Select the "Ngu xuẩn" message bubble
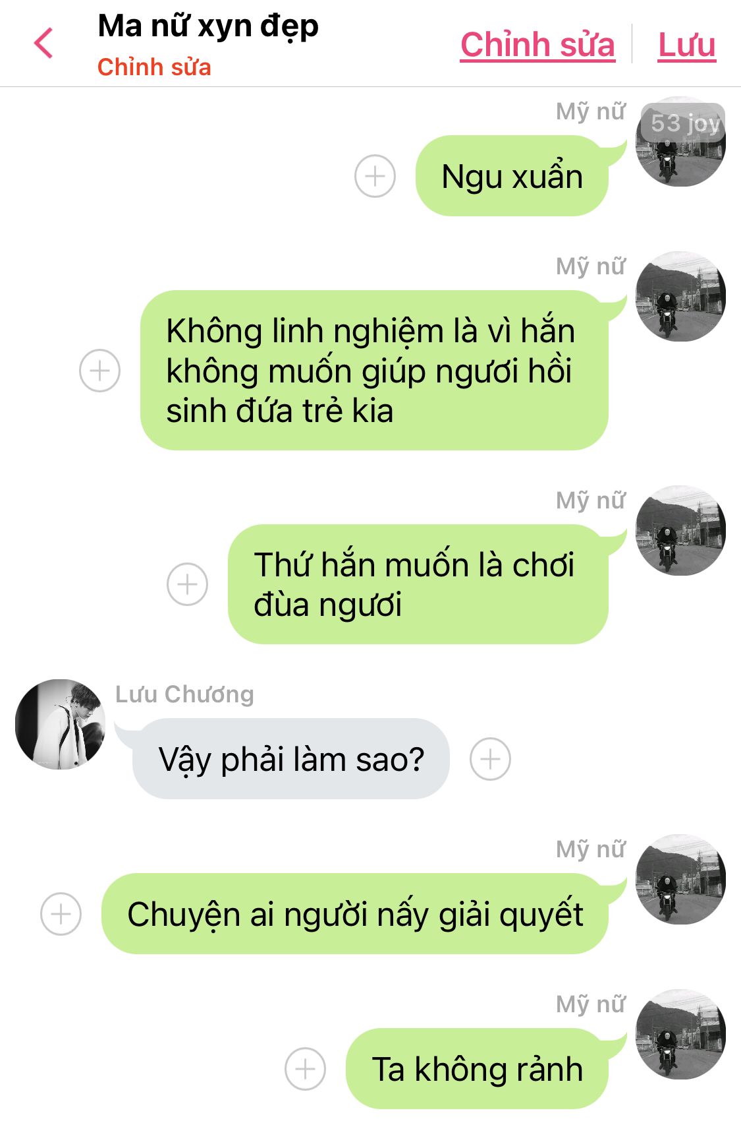741x1125 pixels. [512, 176]
